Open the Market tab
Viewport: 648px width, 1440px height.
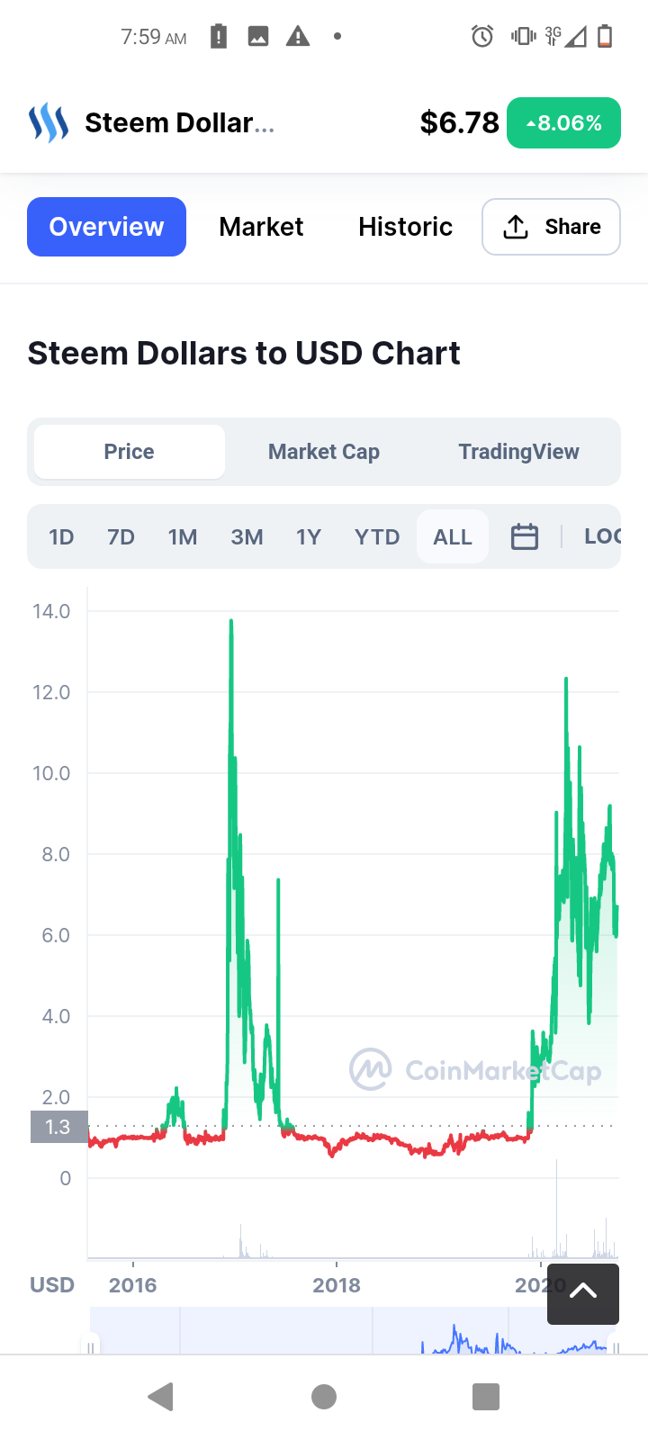point(261,227)
